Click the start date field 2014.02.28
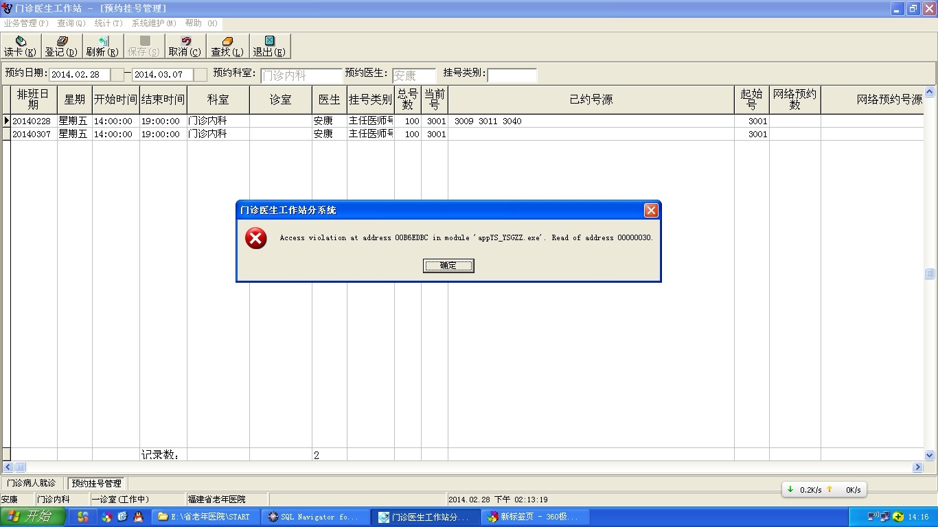 (x=80, y=75)
